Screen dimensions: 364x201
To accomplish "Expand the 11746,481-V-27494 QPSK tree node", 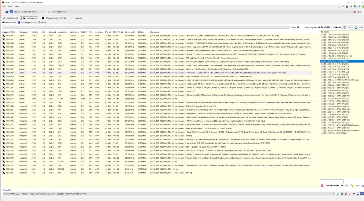I will click(322, 34).
